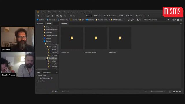
Task: Create a new folder with the folder icon
Action: tap(178, 20)
